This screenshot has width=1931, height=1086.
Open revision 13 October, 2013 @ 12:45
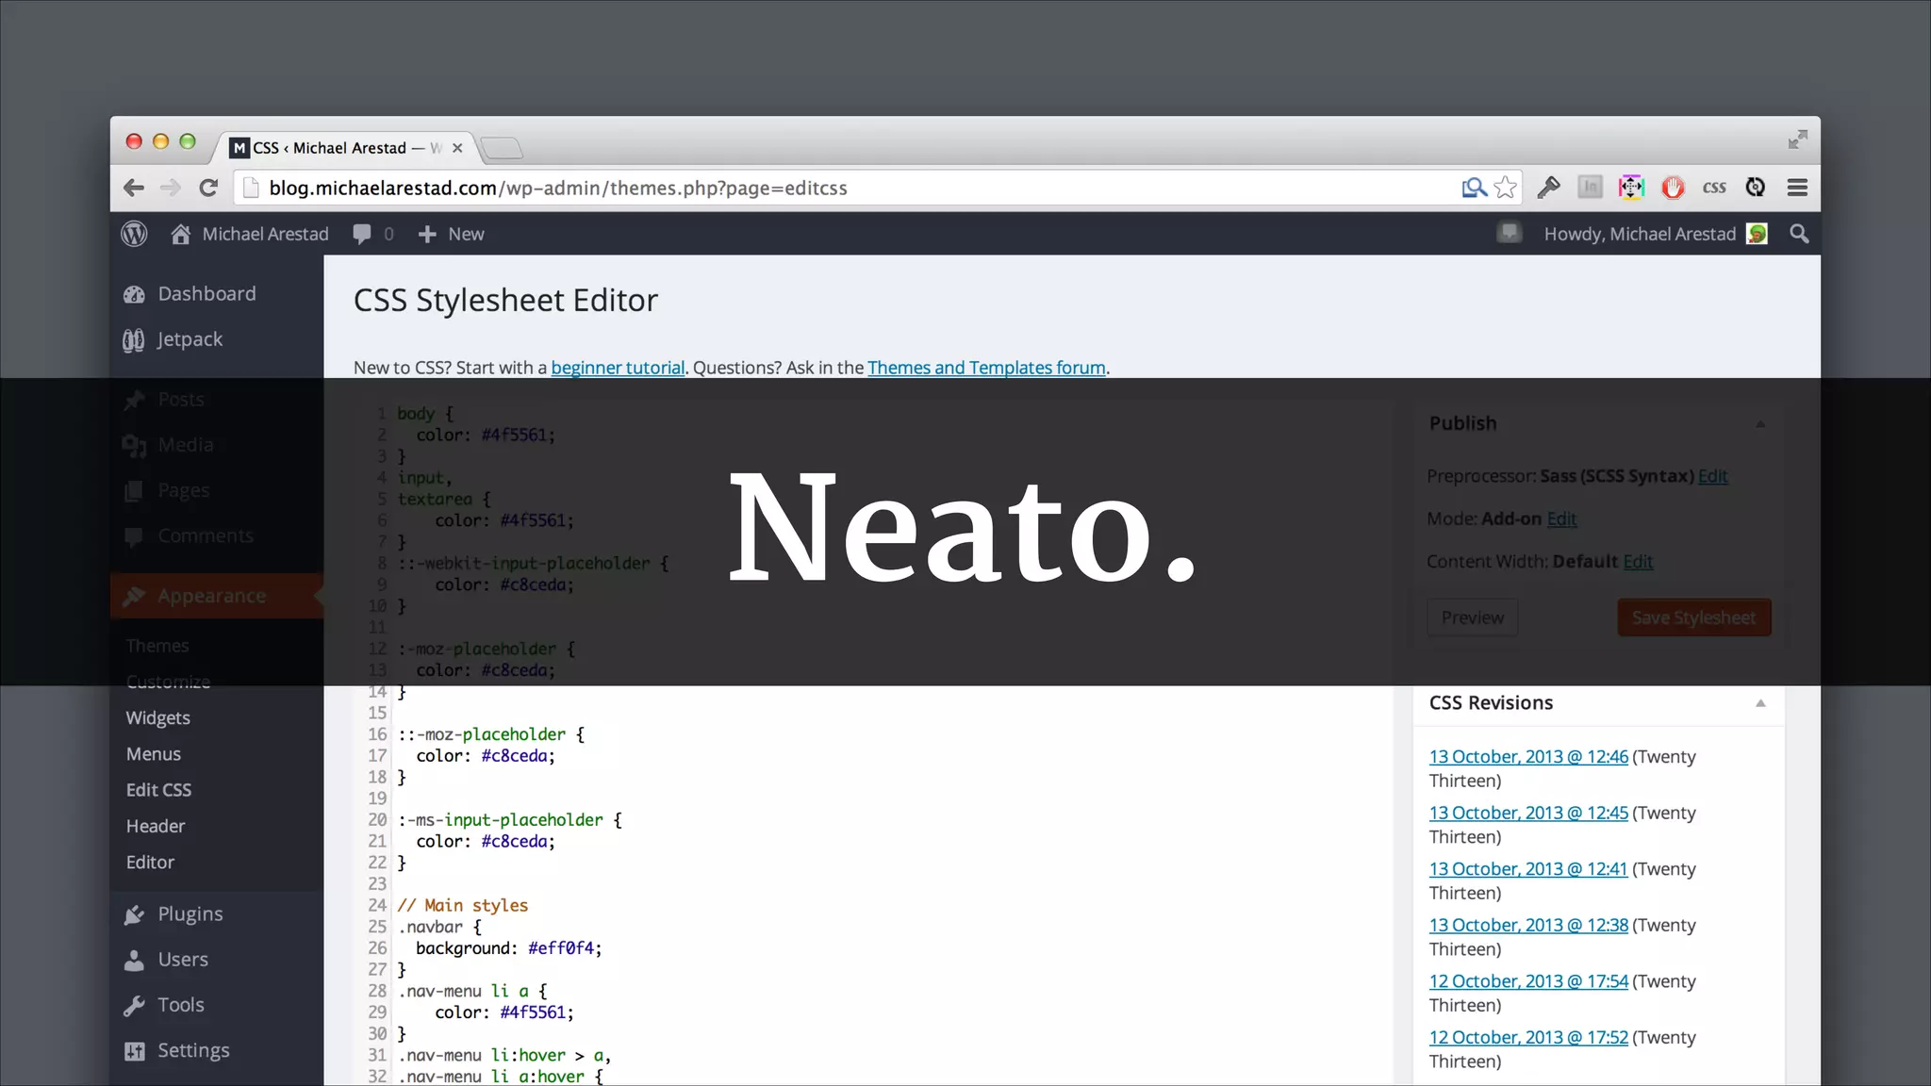tap(1528, 813)
